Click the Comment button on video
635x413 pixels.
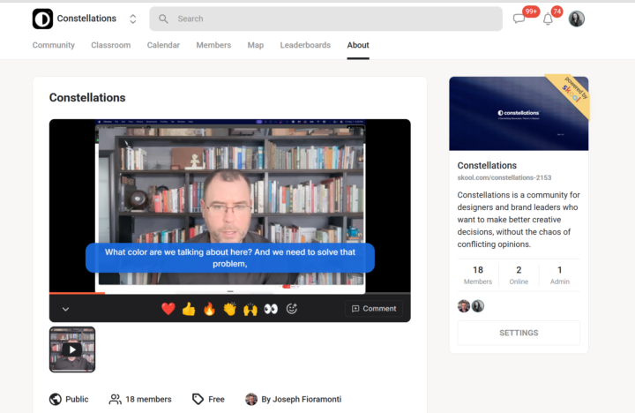[374, 309]
